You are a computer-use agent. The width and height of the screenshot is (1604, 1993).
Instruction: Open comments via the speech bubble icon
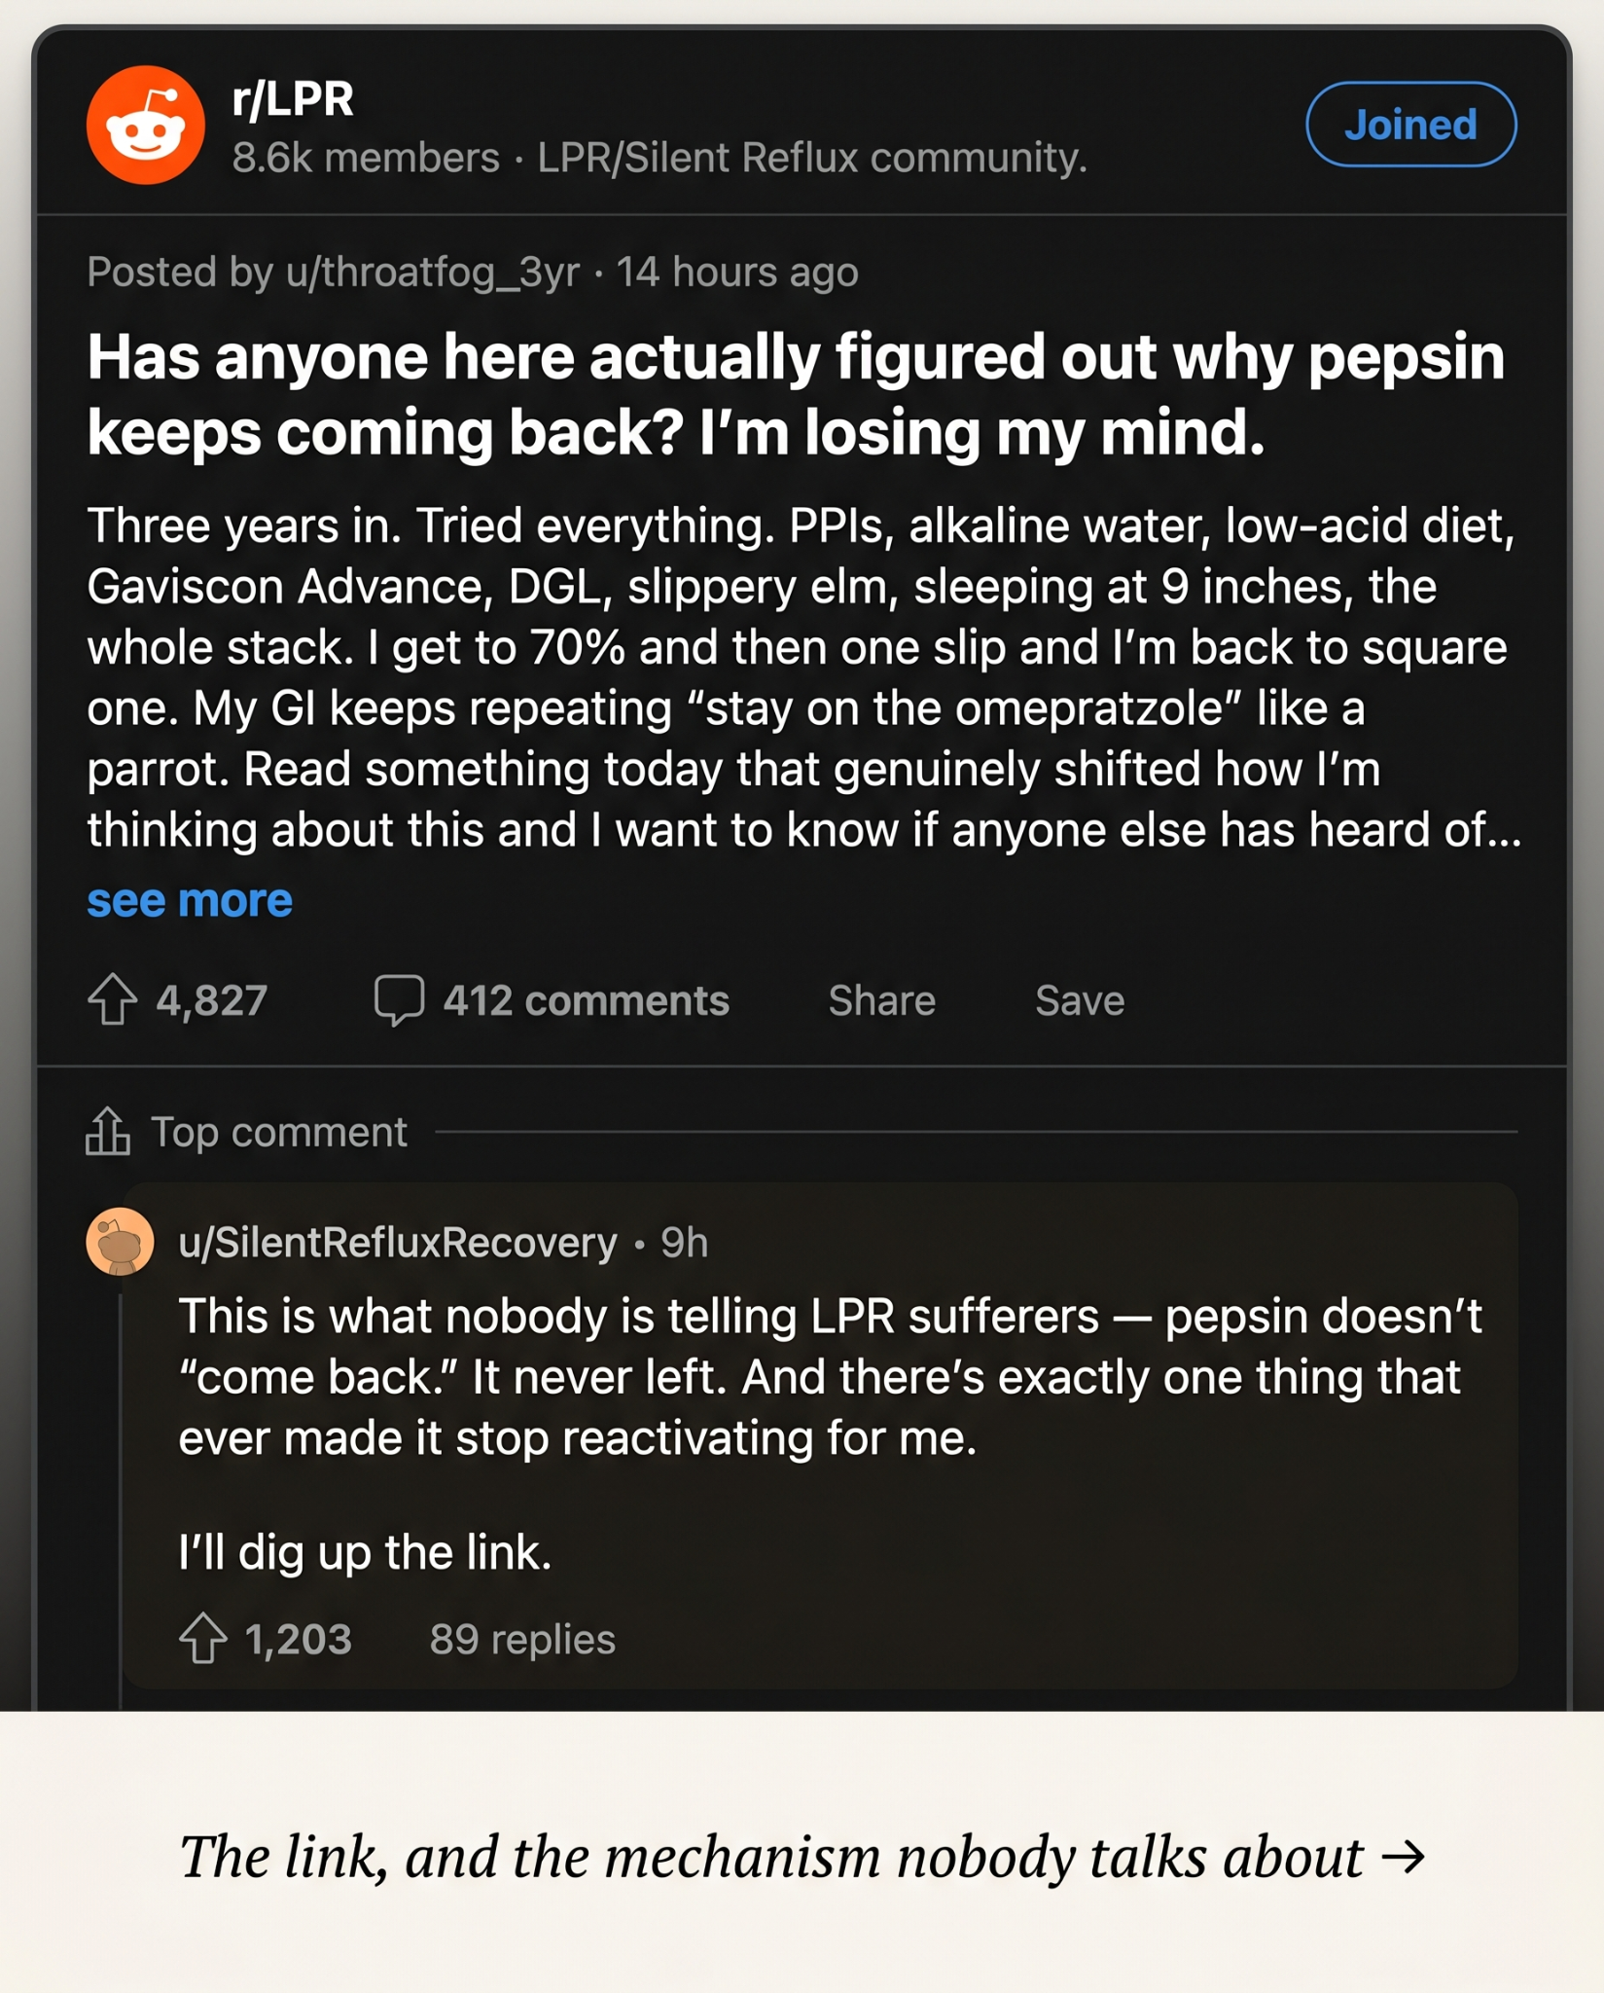pos(399,1000)
